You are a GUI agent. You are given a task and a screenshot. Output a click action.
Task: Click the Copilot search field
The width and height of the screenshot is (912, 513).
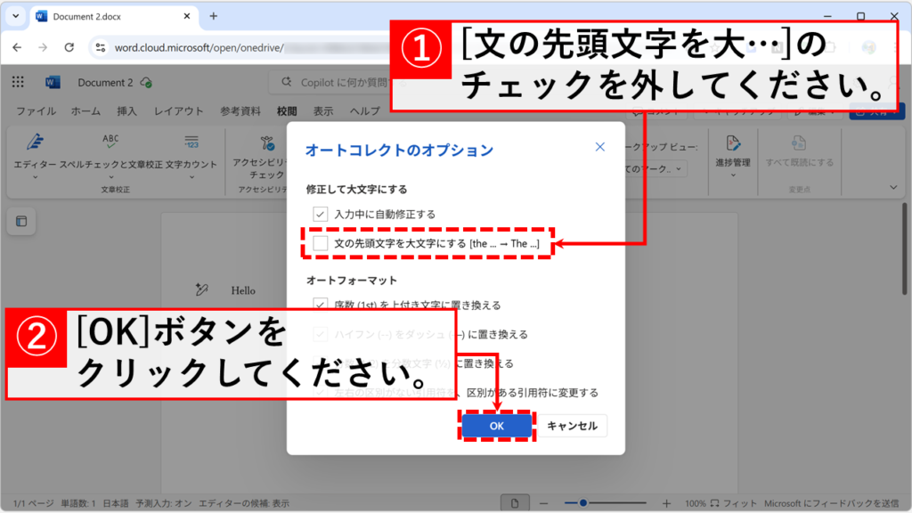tap(330, 83)
